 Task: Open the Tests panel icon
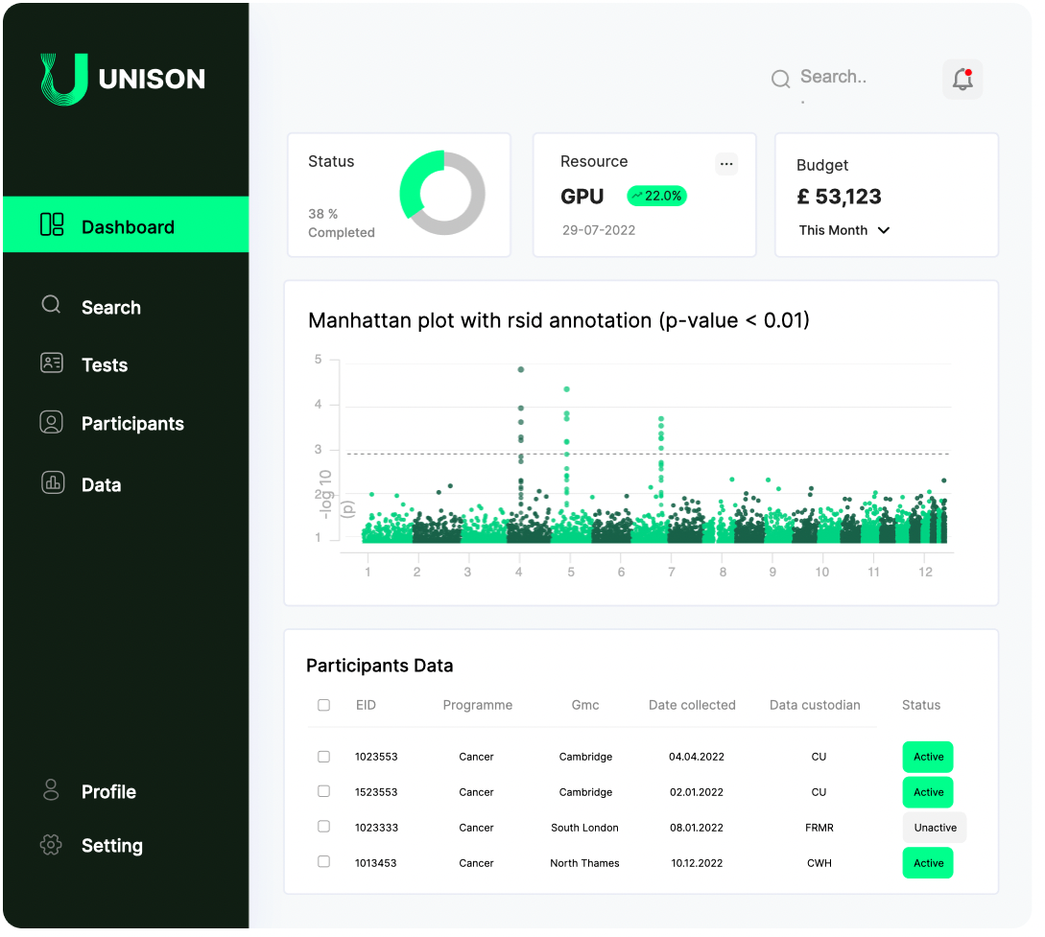click(x=51, y=364)
